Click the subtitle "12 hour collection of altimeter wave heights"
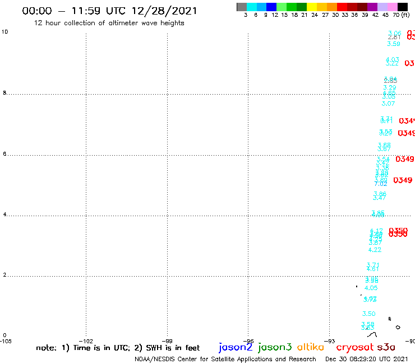Viewport: 415px width, 364px height. (109, 23)
